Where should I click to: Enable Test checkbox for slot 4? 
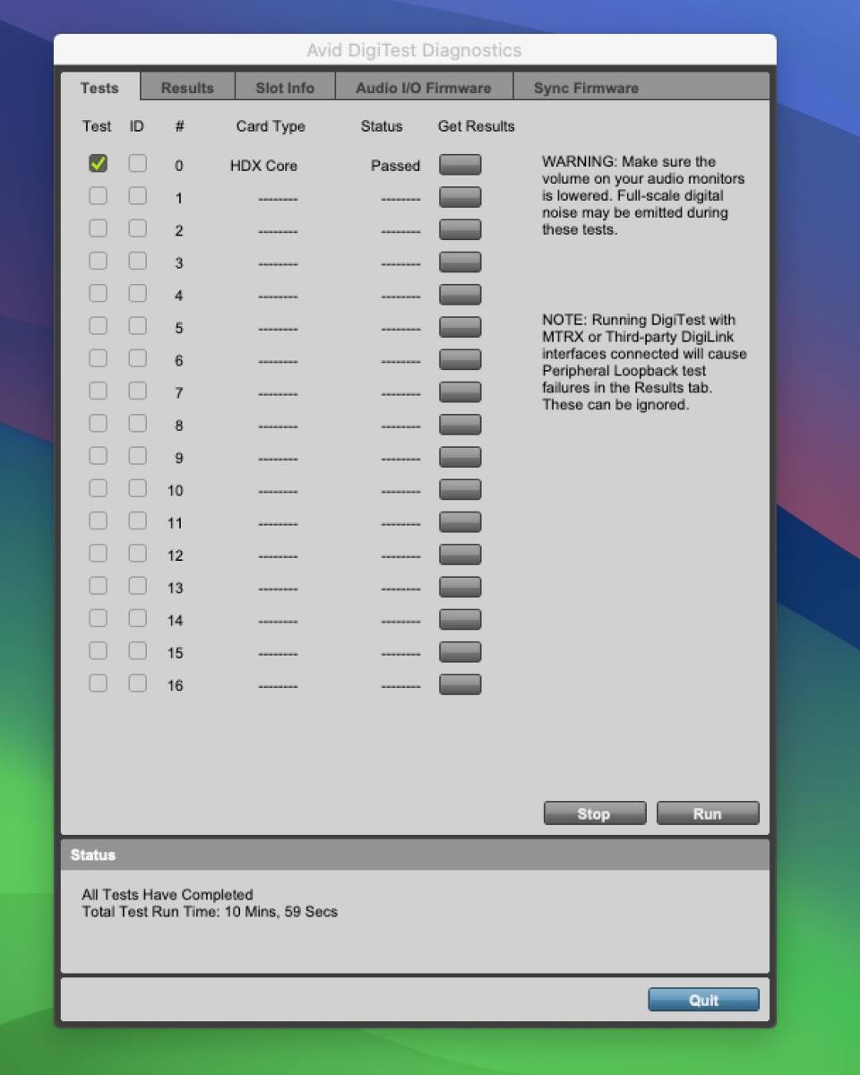click(x=99, y=294)
